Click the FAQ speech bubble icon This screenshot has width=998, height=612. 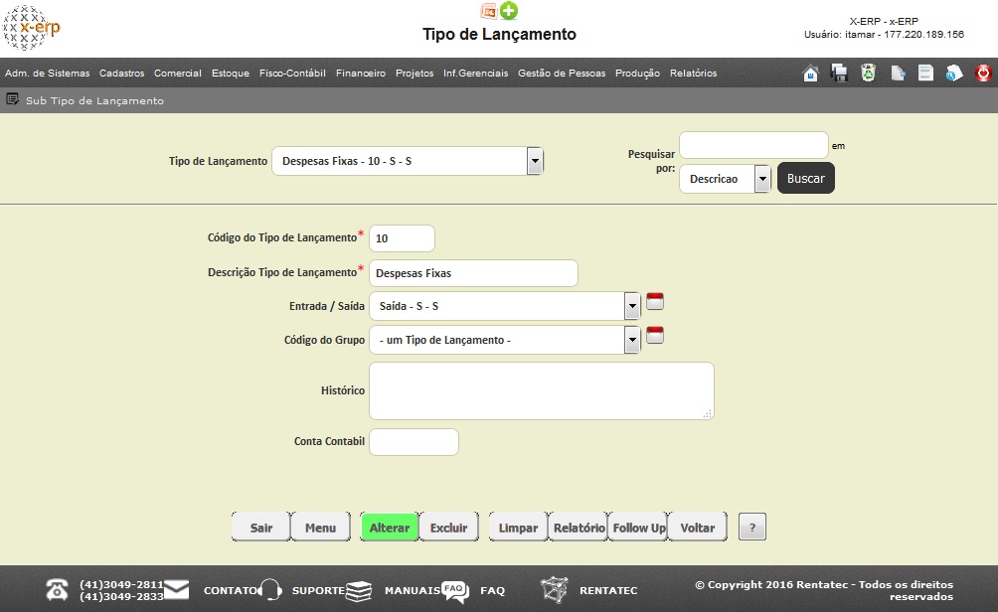(455, 591)
